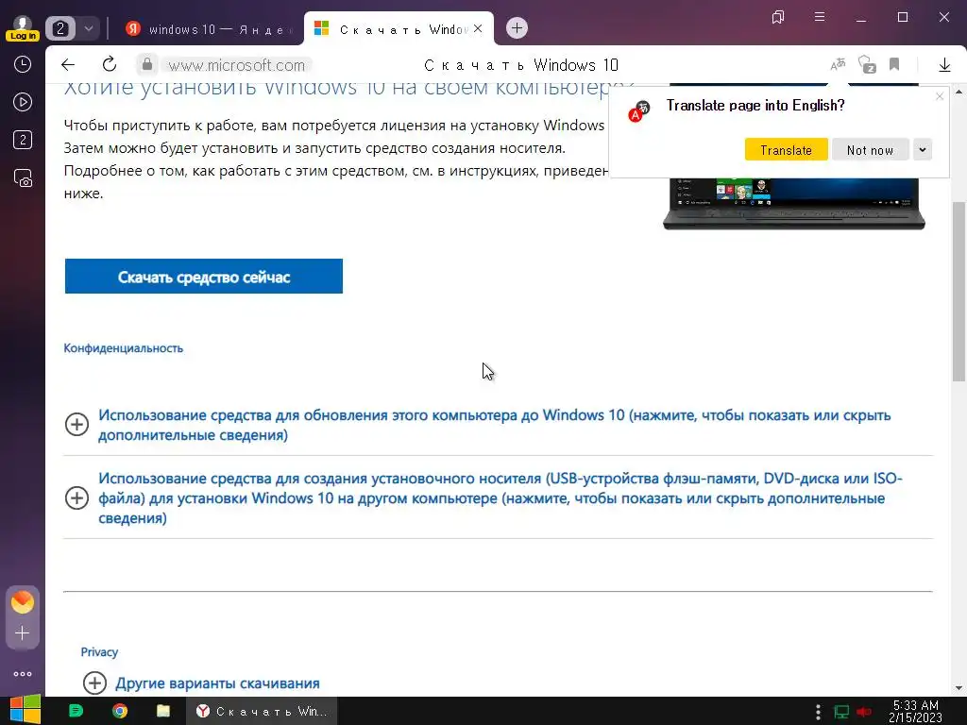
Task: Open the green app icon on taskbar
Action: coord(76,711)
